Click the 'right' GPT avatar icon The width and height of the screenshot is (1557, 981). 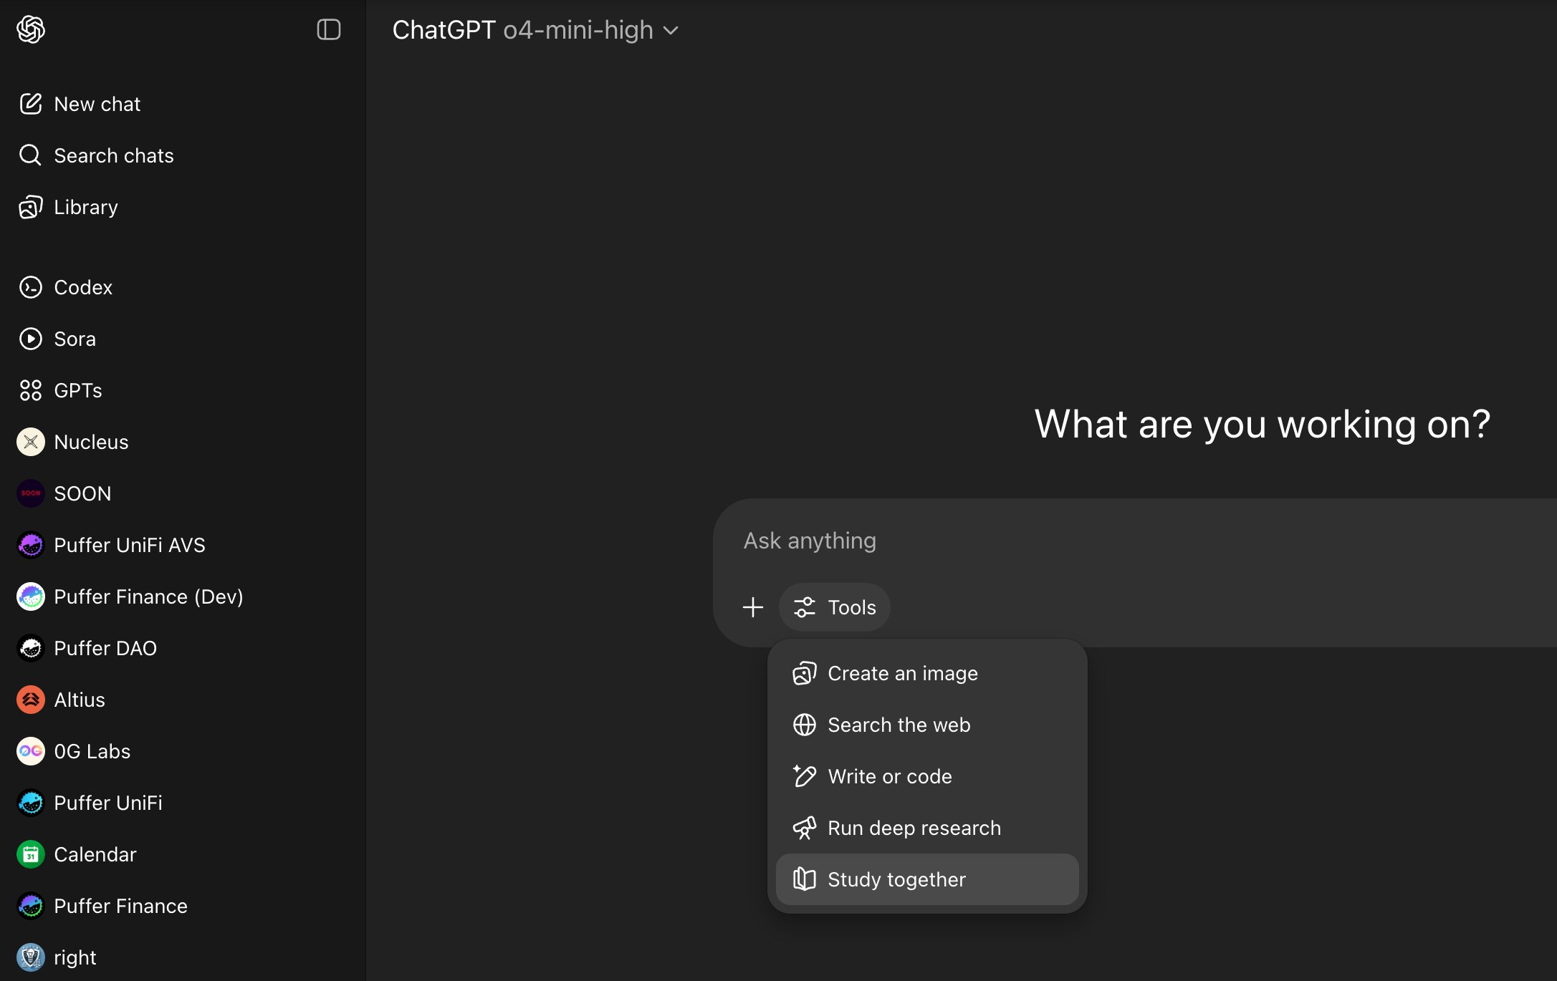point(31,957)
